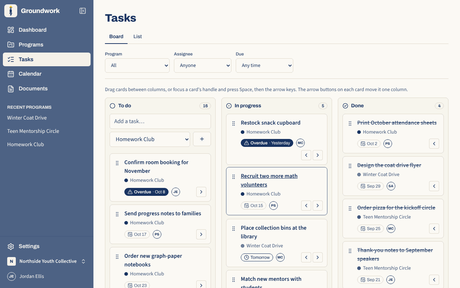Select the Board tab
Screen dimensions: 460x288
tap(116, 36)
